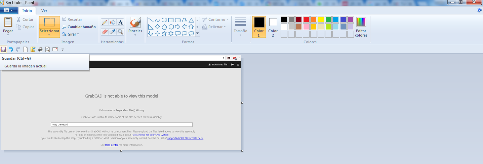Pick the diamond shape
Viewport: 483px width, 164px height.
(x=157, y=27)
